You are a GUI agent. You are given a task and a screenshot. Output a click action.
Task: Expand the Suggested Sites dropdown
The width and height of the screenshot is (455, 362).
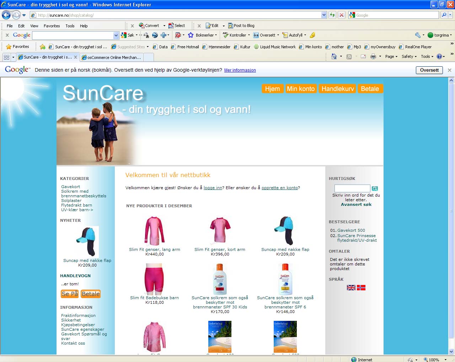[148, 46]
